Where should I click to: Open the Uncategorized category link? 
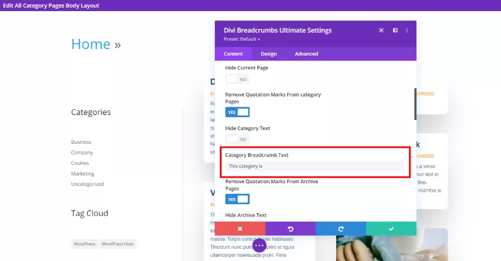tap(87, 184)
